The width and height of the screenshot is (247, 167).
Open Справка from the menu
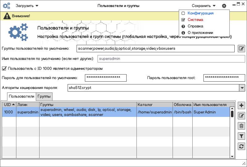pyautogui.click(x=195, y=26)
